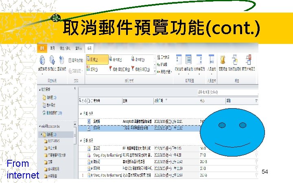This screenshot has height=183, width=293.
Task: Click meeting icon of Accepted message
Action: pos(89,122)
